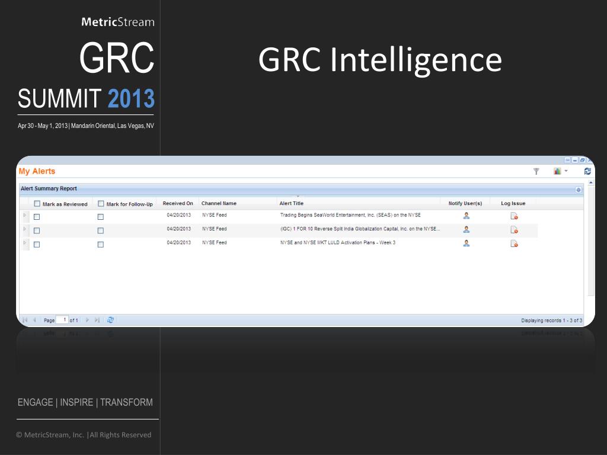This screenshot has height=455, width=607.
Task: Click the refresh icon in the pager bar
Action: pyautogui.click(x=110, y=320)
